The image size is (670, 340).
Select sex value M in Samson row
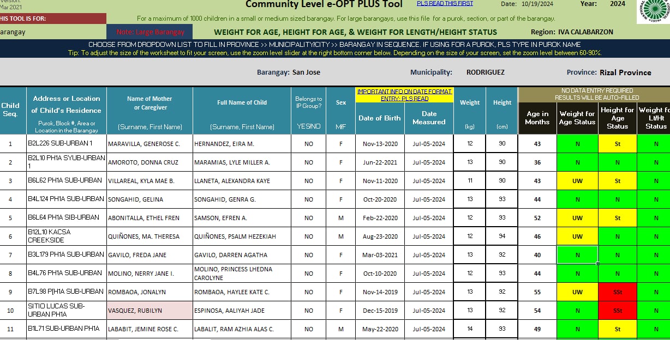(340, 218)
